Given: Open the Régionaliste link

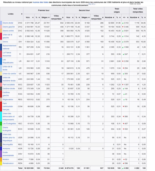Looking at the screenshot, I should (x=8, y=100).
